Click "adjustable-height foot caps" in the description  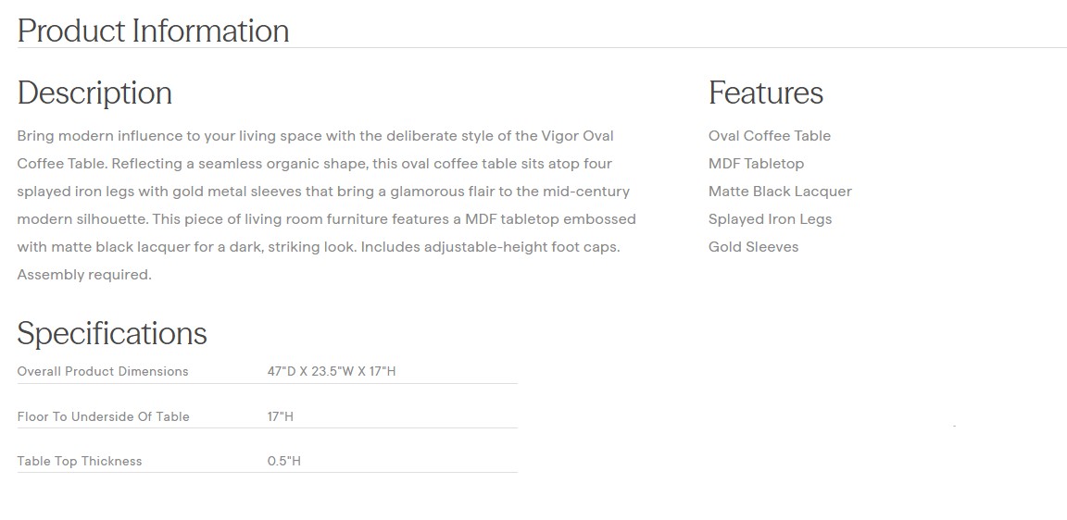point(525,247)
